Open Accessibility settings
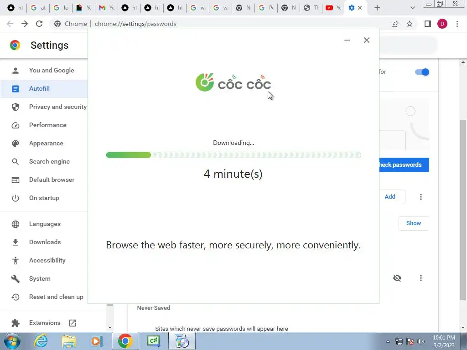This screenshot has height=350, width=467. pos(47,260)
